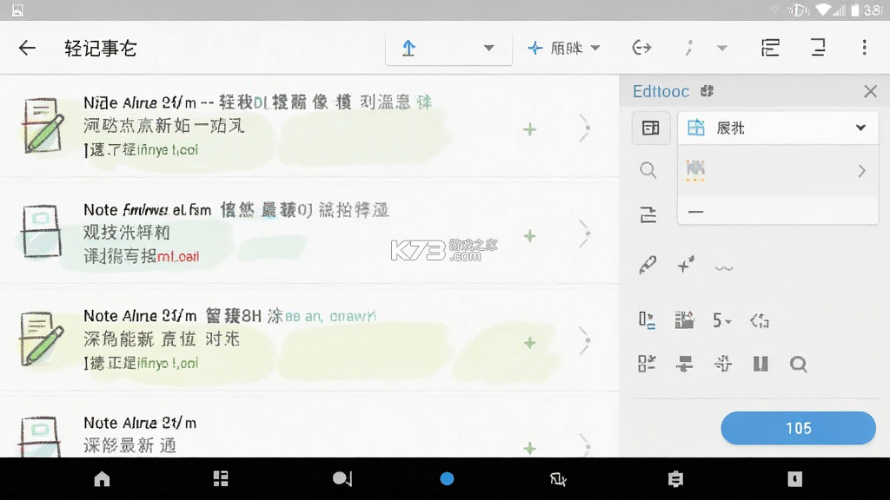The image size is (890, 500).
Task: Select the pen tool in Edttooc panel
Action: [x=648, y=265]
